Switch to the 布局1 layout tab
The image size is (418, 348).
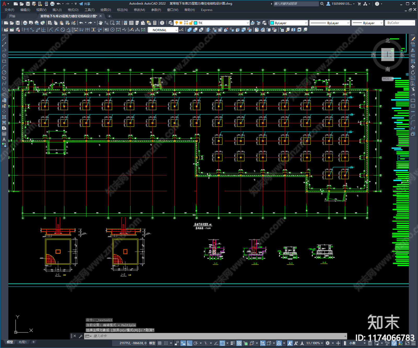click(23, 342)
